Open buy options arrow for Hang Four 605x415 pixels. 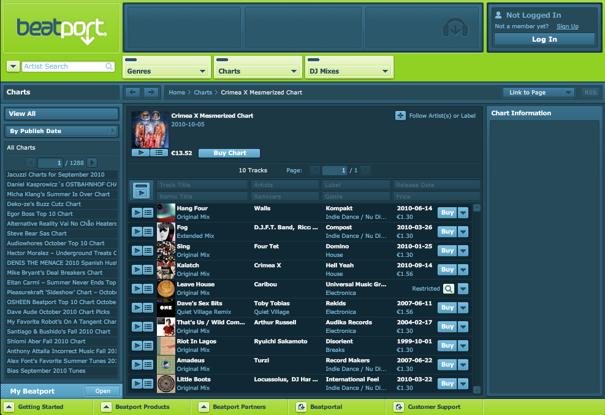coord(463,213)
